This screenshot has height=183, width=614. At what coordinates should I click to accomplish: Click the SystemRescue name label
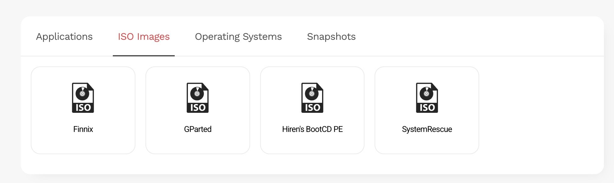tap(427, 129)
